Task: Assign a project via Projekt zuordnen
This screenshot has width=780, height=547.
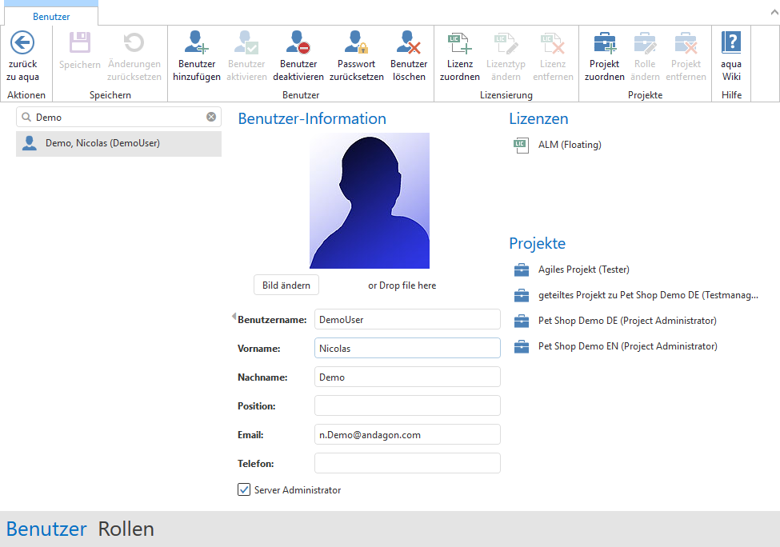Action: pyautogui.click(x=604, y=42)
